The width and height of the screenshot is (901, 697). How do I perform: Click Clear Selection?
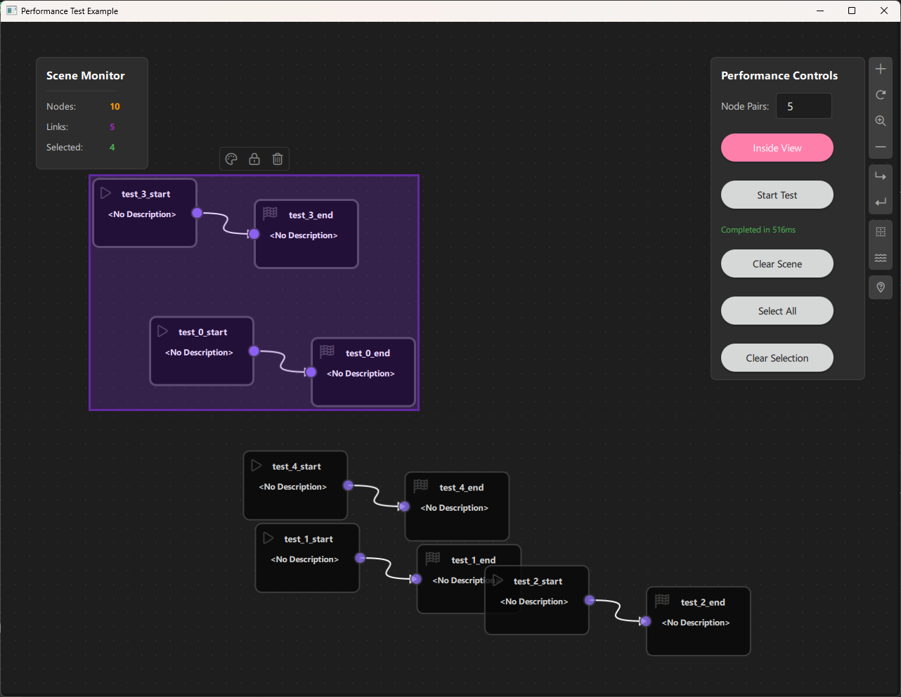coord(777,358)
